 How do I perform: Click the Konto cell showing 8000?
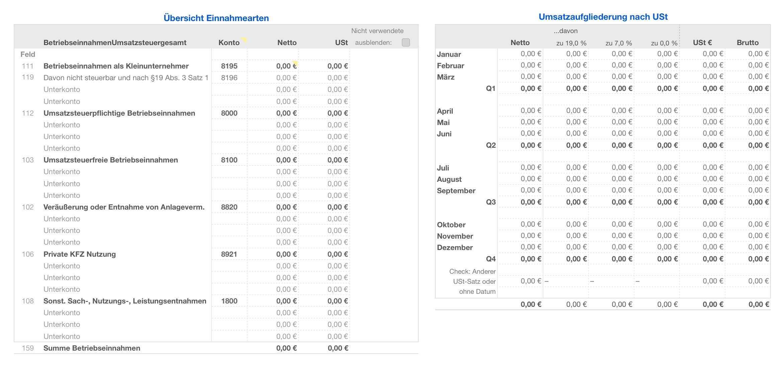(229, 113)
